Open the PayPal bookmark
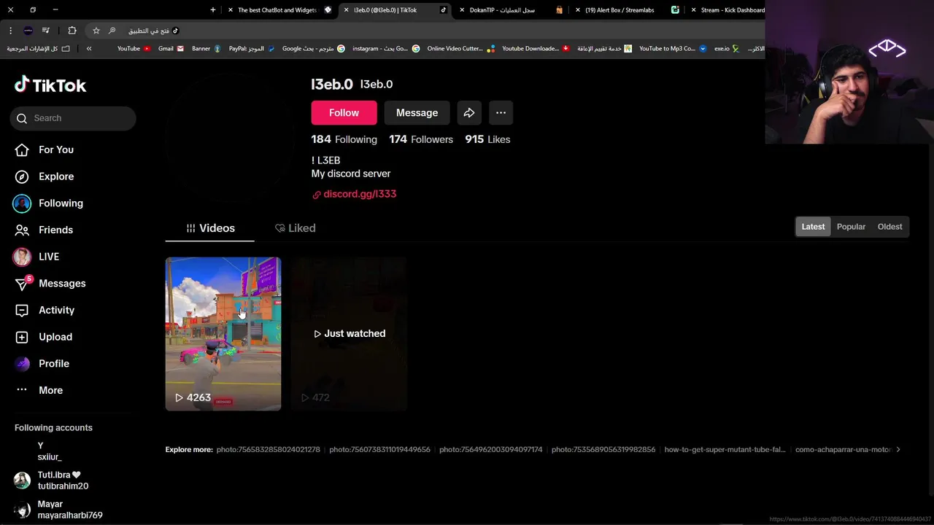The height and width of the screenshot is (525, 934). point(251,49)
